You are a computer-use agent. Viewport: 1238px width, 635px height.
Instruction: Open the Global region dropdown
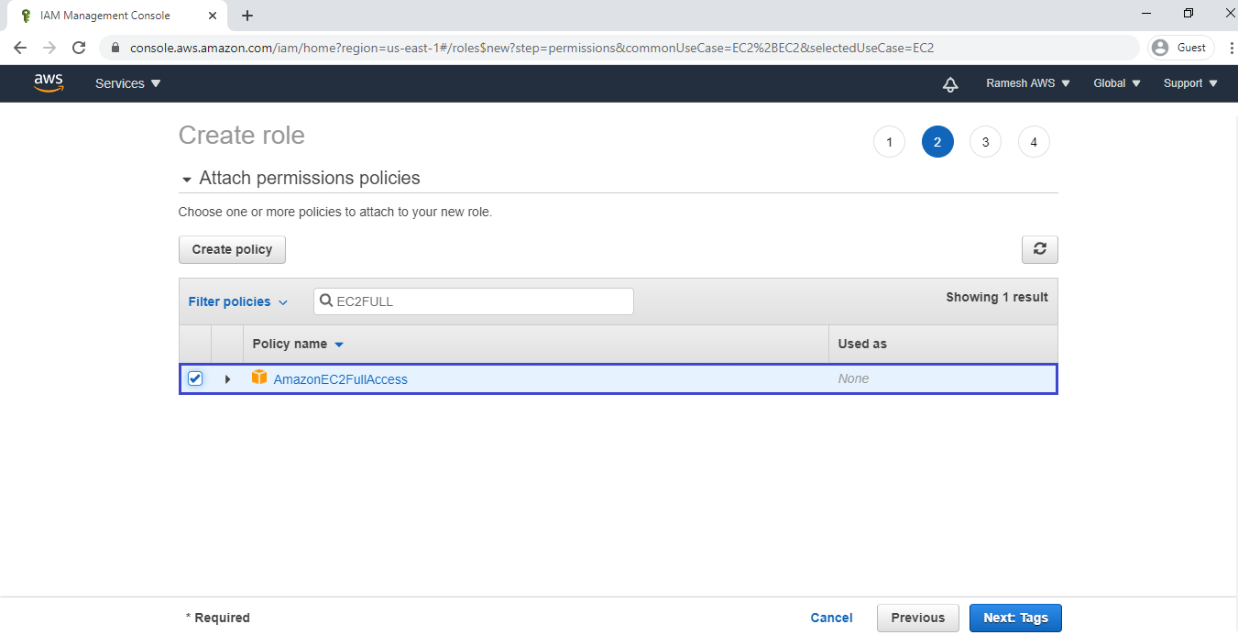click(x=1117, y=83)
